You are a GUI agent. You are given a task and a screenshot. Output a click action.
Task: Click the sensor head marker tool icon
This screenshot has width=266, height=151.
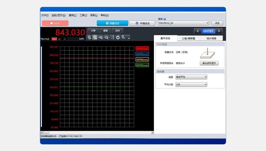point(124,37)
